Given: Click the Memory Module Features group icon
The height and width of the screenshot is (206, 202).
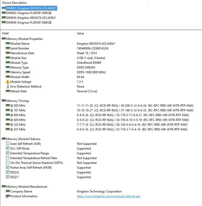Looking at the screenshot, I should pyautogui.click(x=4, y=139).
